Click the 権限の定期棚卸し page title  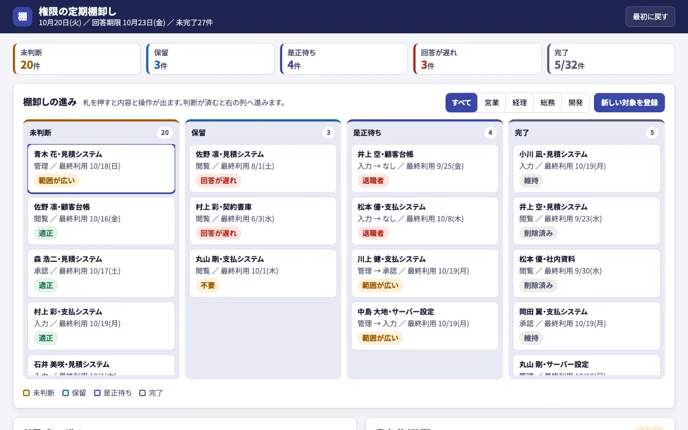point(77,11)
